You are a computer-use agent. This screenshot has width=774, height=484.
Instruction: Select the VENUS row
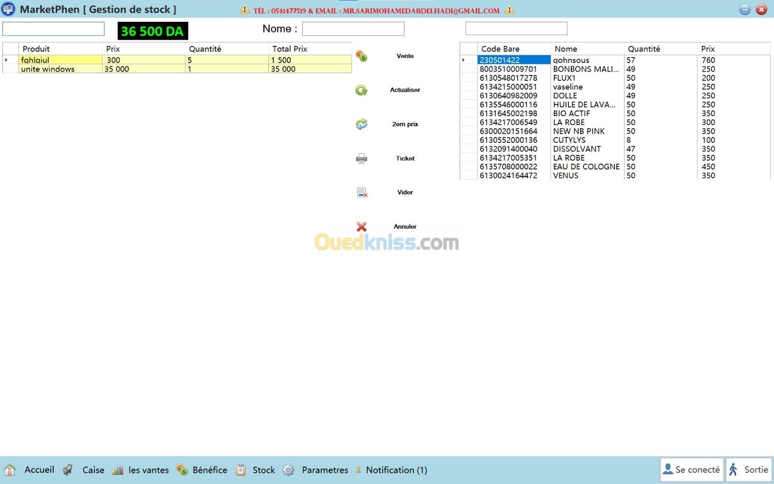(615, 176)
